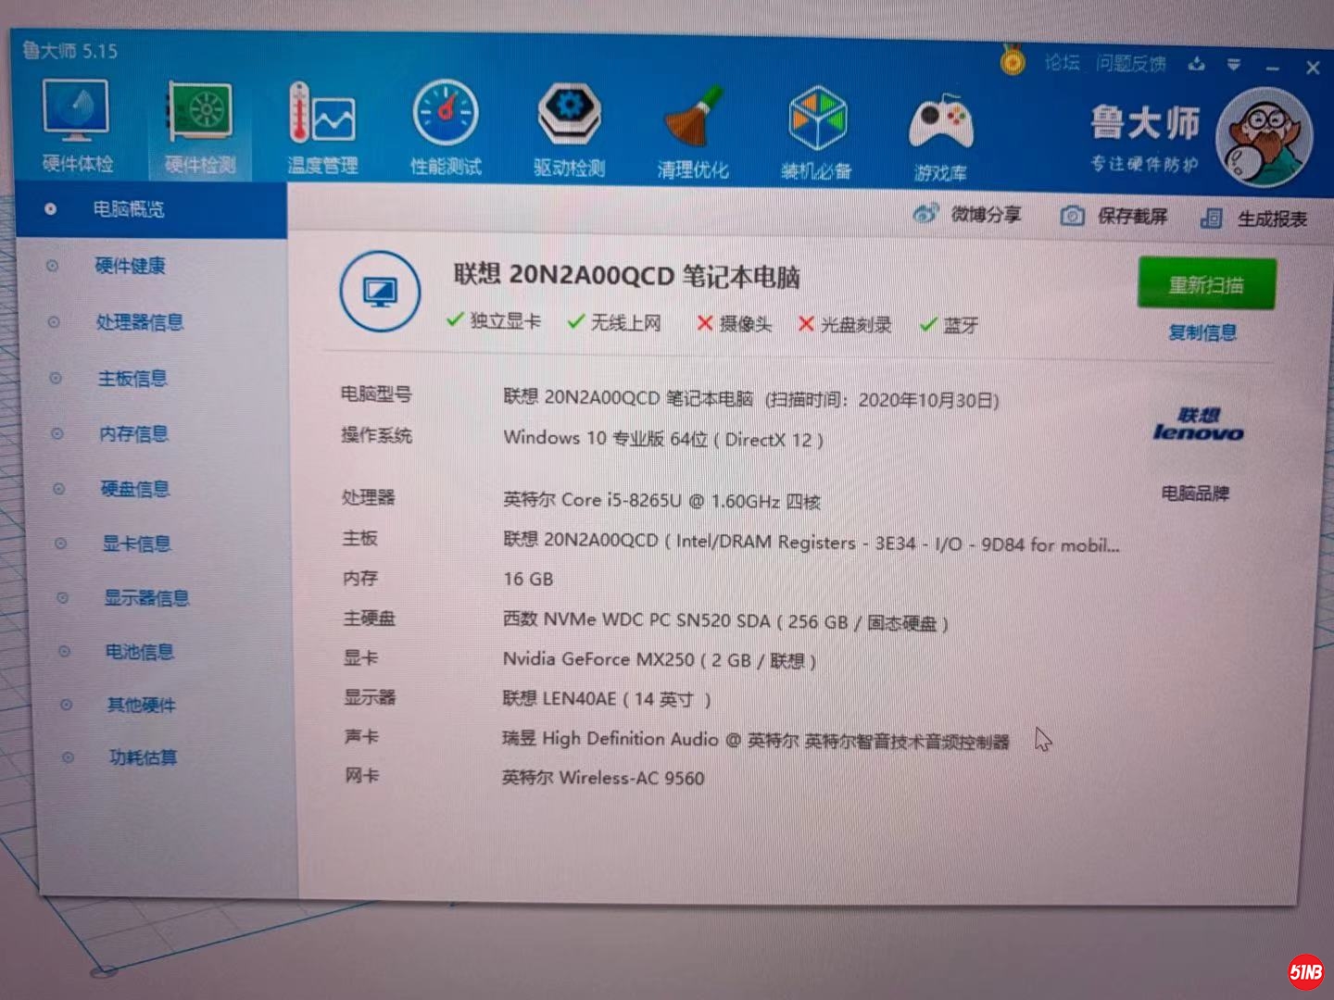Click 保存截屏 save screenshot
The image size is (1334, 1000).
[x=1114, y=217]
